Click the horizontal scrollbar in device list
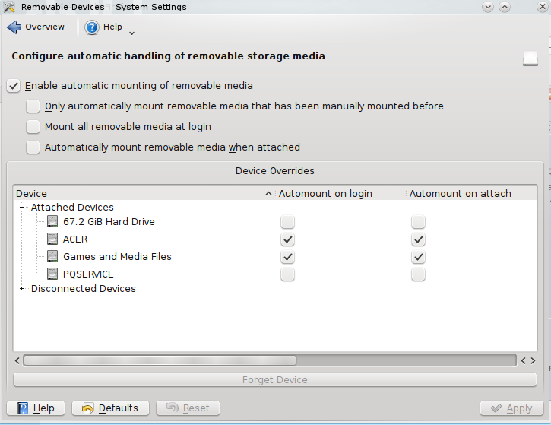This screenshot has height=425, width=551. coord(160,360)
